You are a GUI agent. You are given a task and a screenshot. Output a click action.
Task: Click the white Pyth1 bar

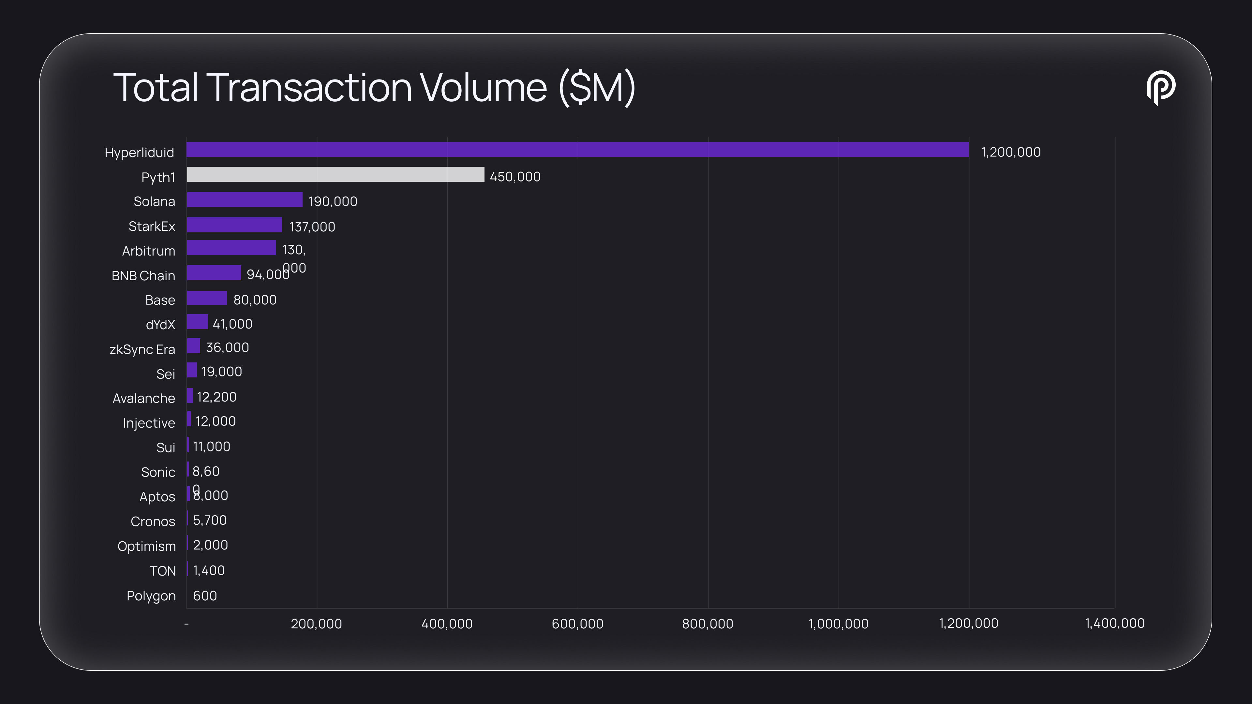coord(335,174)
